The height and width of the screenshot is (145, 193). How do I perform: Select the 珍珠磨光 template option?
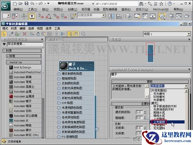[x=159, y=97]
